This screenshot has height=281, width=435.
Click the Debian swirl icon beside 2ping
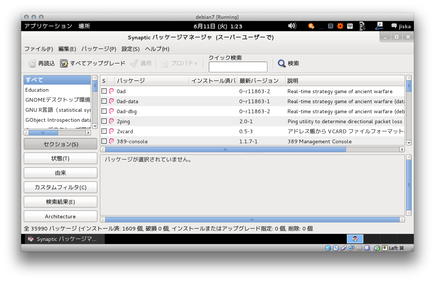(x=111, y=121)
